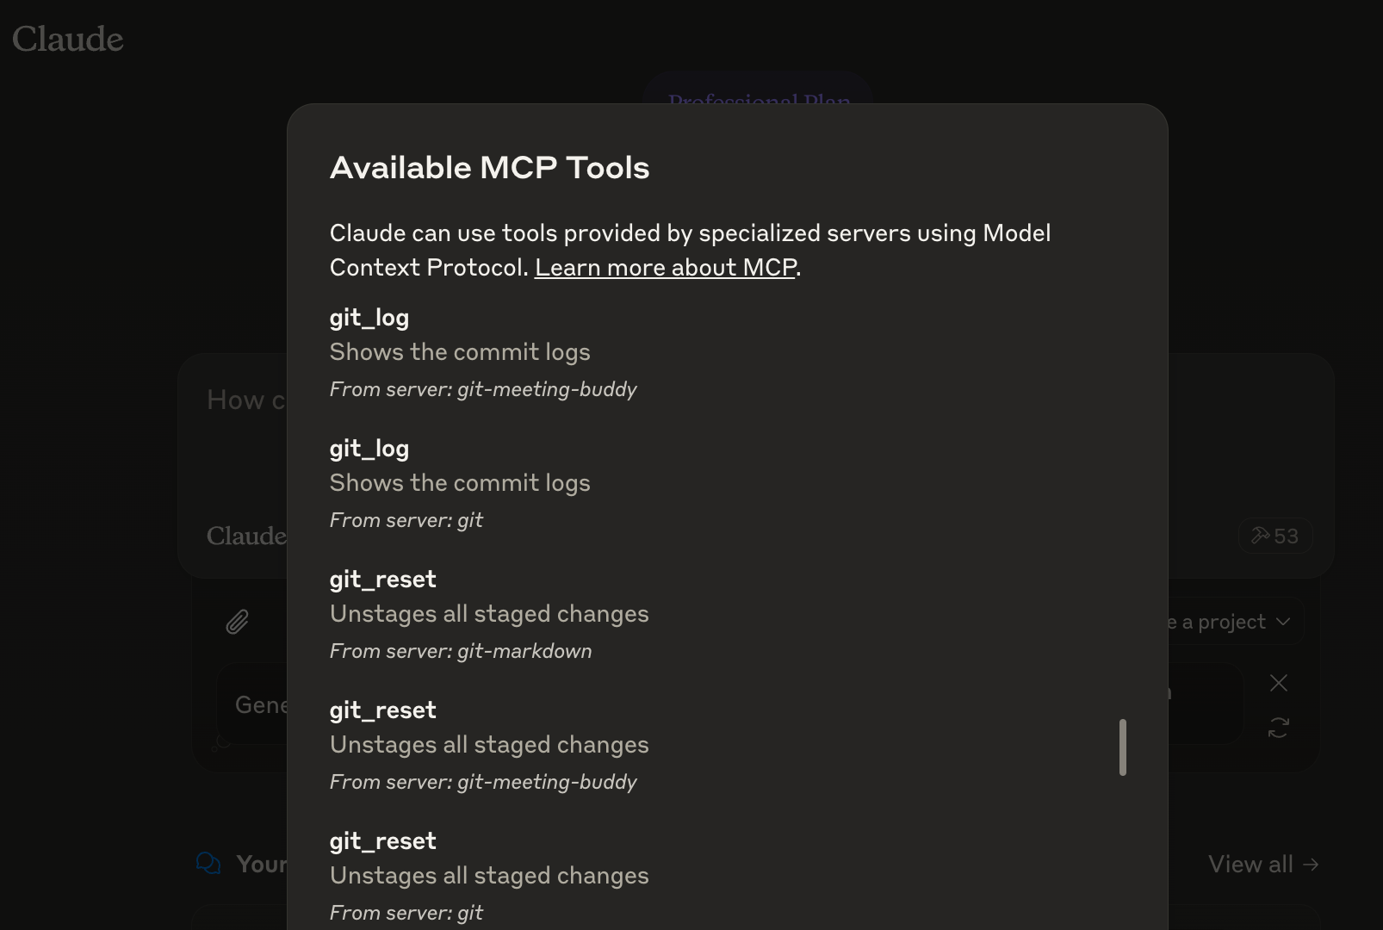Screen dimensions: 1383x930
Task: Refresh suggestions with the circular arrows icon
Action: pyautogui.click(x=1279, y=728)
